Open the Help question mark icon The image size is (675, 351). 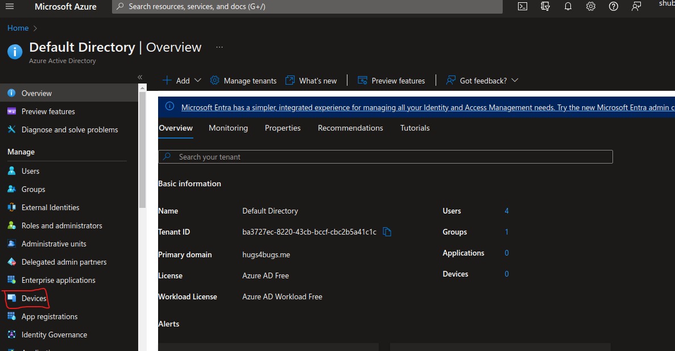[x=614, y=6]
